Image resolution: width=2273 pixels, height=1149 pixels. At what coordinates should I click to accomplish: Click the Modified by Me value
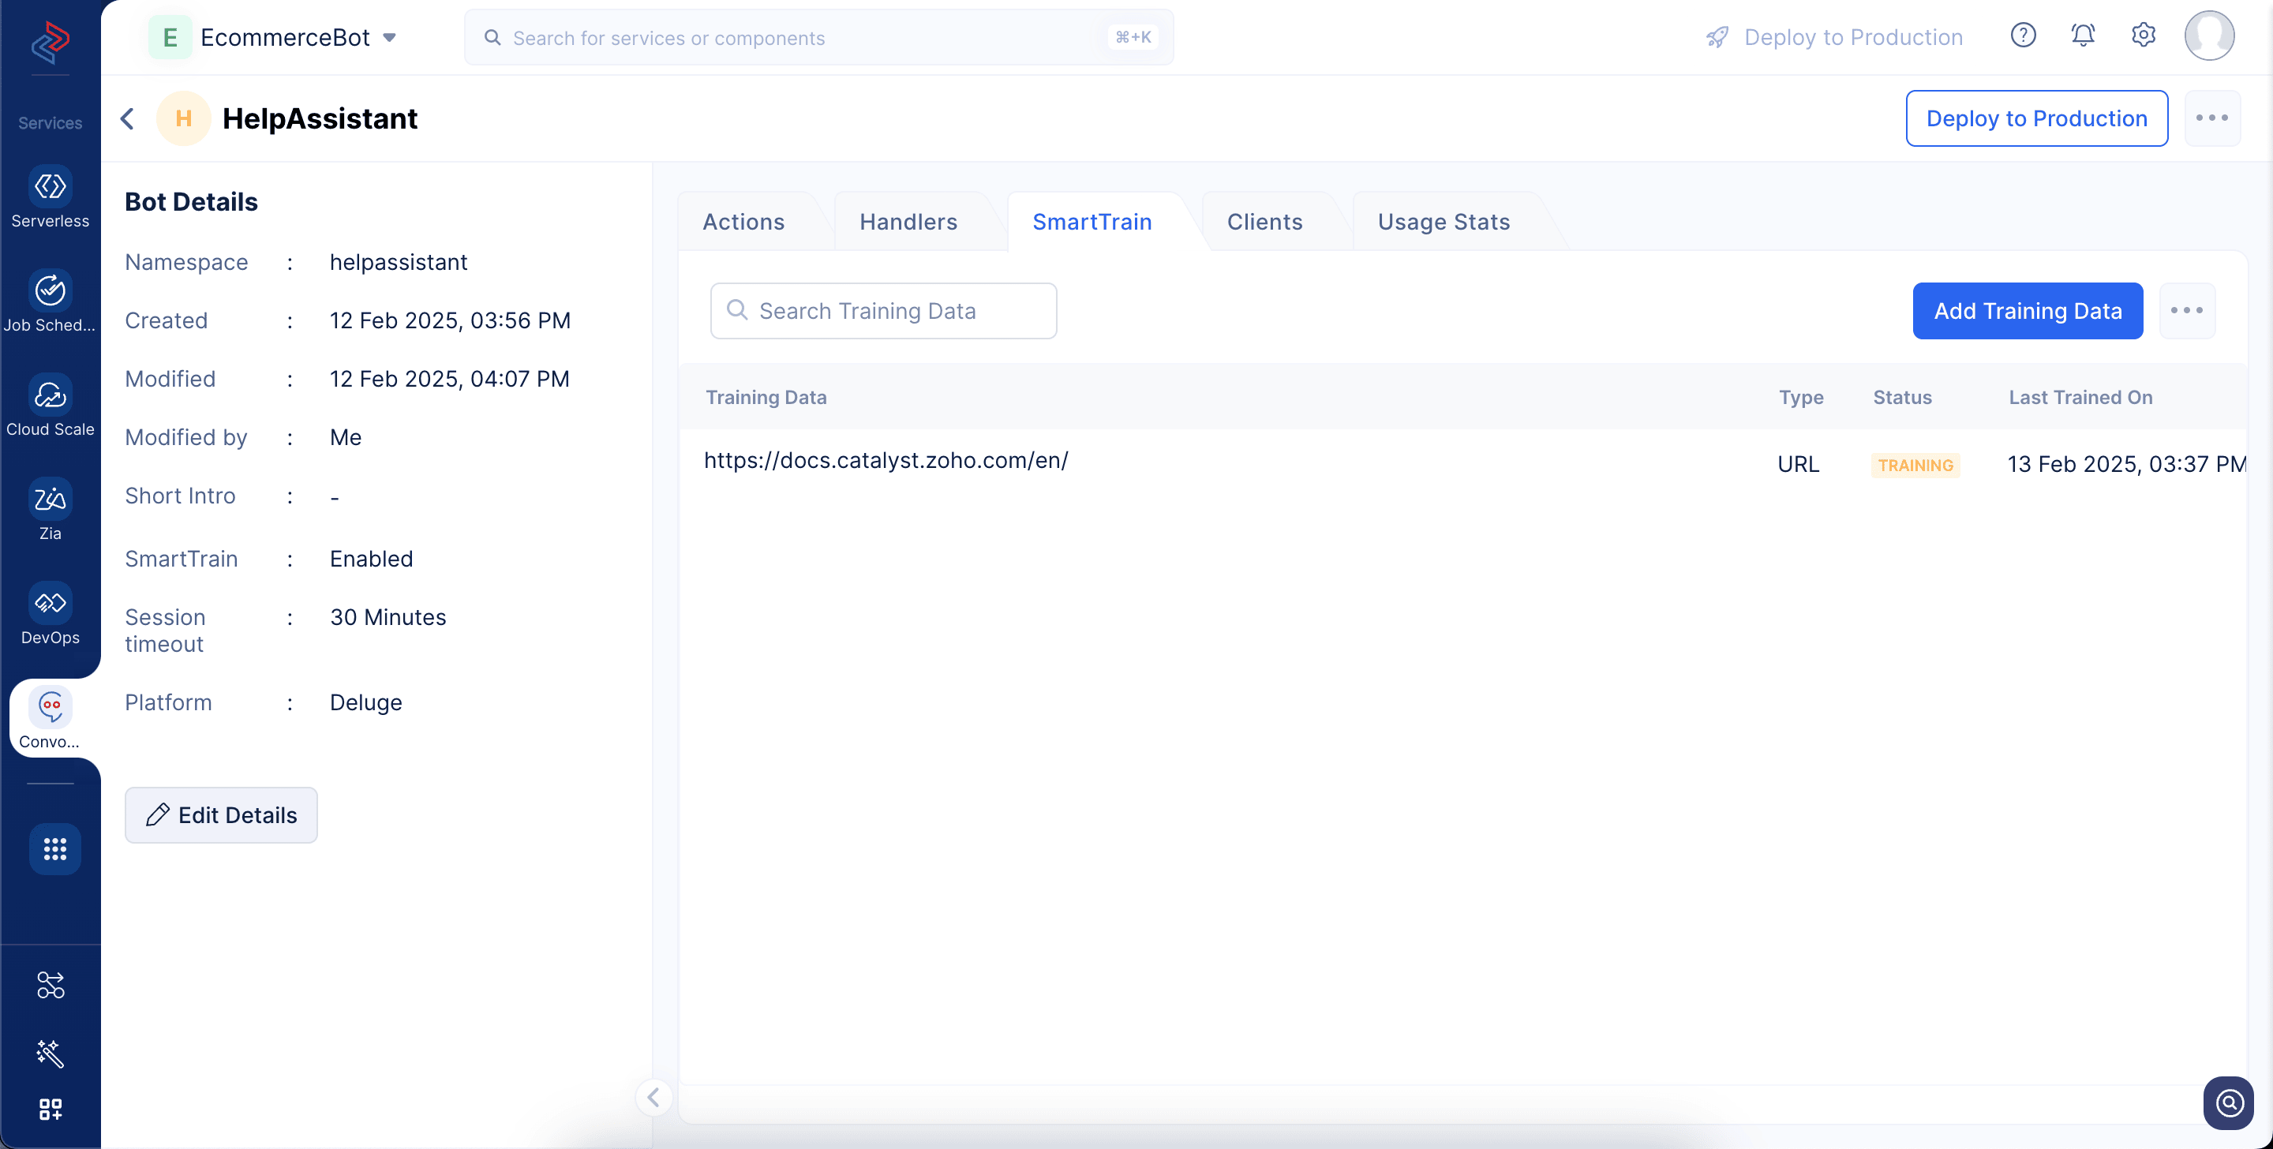(346, 437)
